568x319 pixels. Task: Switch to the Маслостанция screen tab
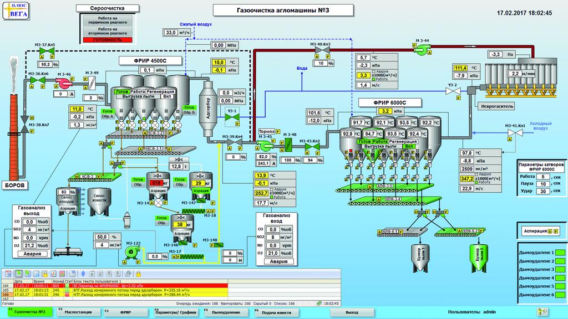click(77, 312)
